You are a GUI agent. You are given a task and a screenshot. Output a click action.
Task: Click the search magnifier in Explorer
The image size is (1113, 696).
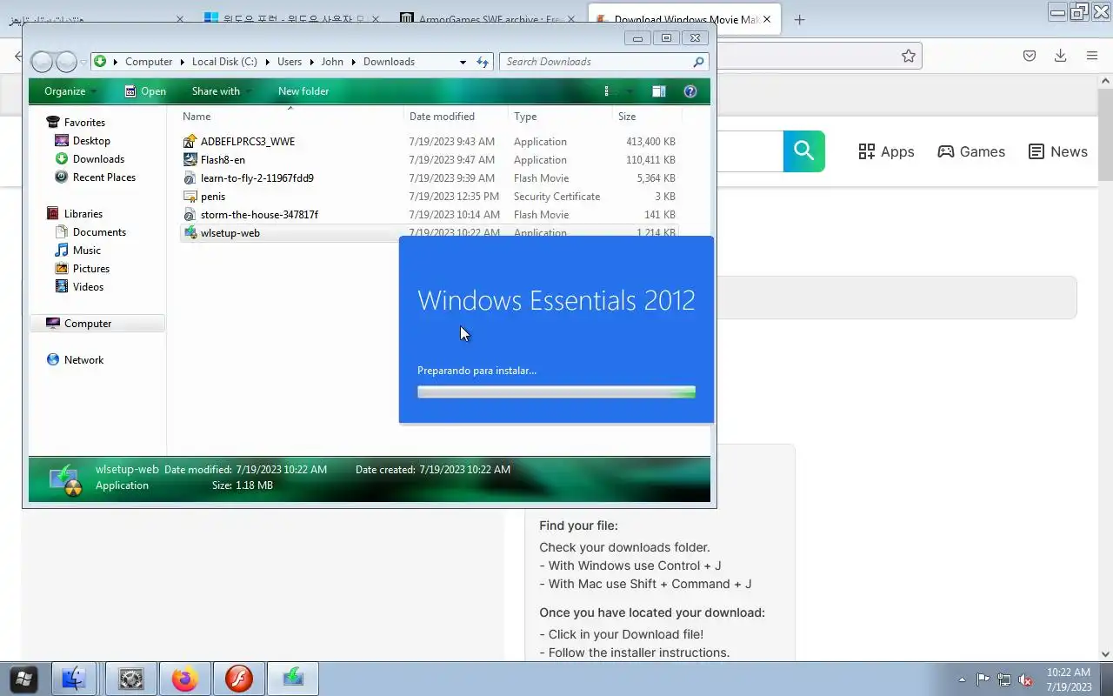[x=698, y=62]
